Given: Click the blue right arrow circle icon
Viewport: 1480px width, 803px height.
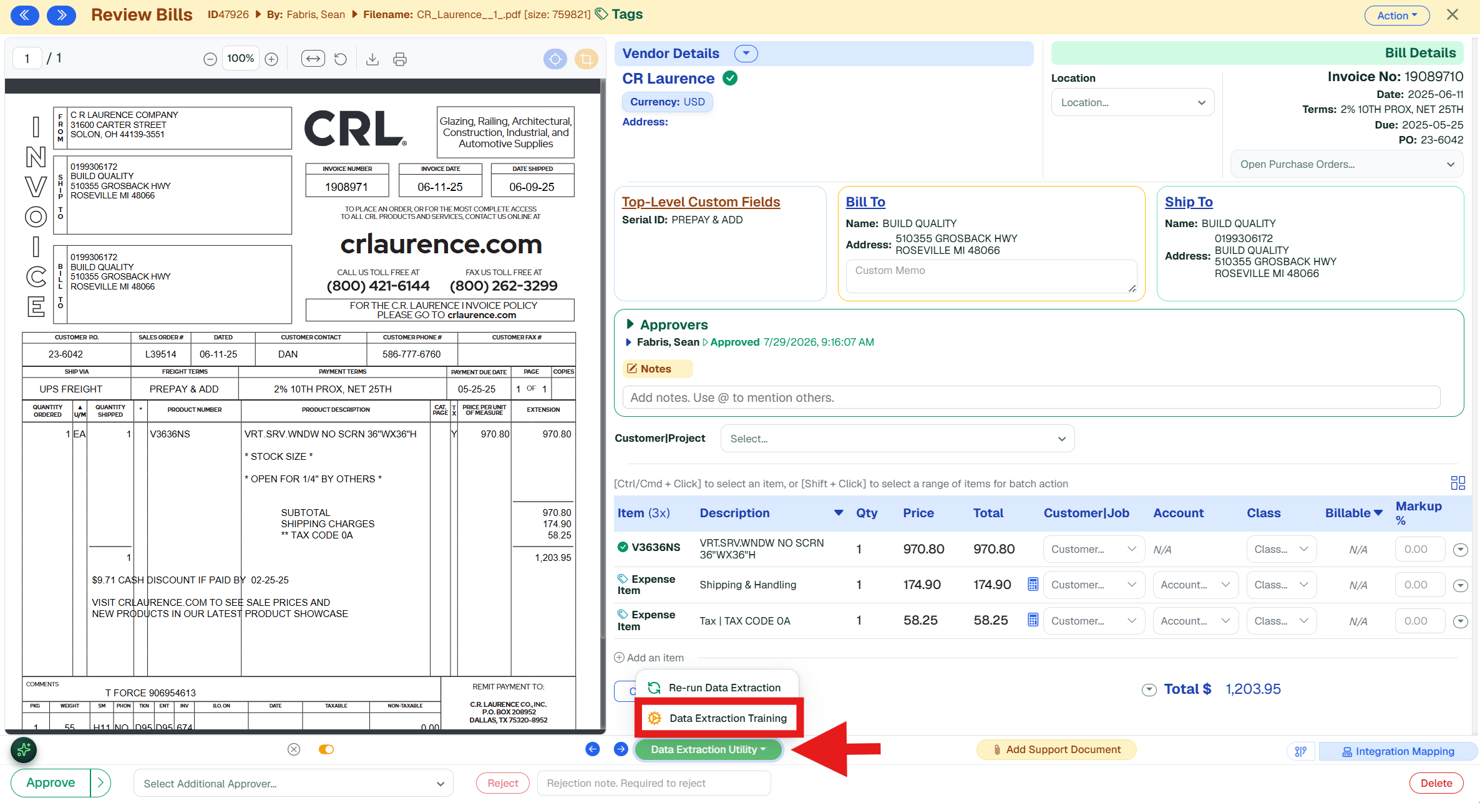Looking at the screenshot, I should (x=621, y=749).
